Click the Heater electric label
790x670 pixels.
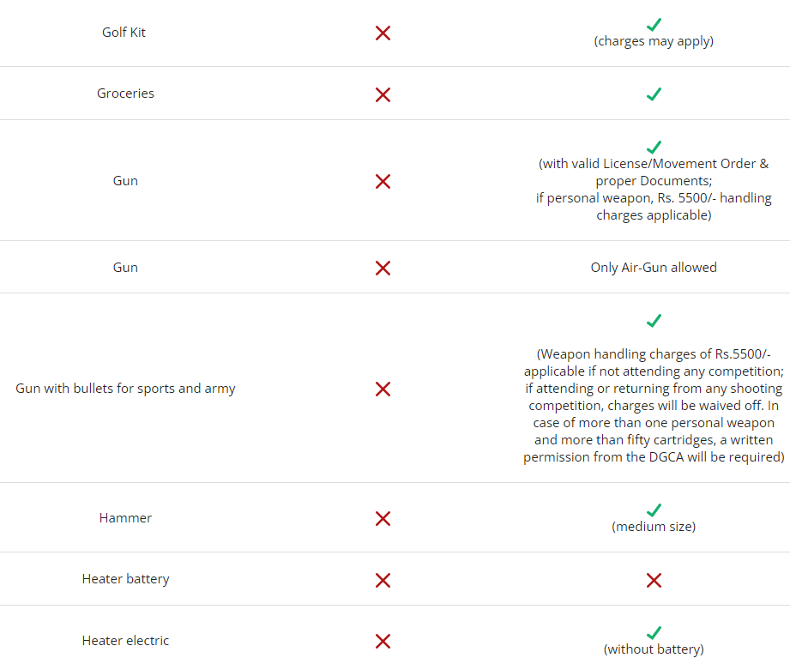point(125,640)
